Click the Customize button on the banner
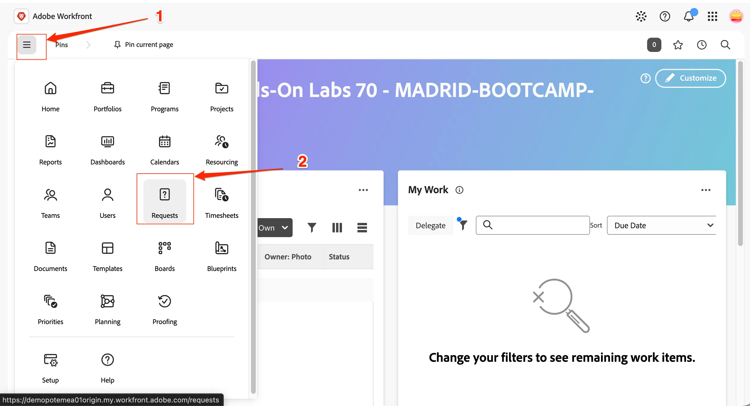Image resolution: width=750 pixels, height=406 pixels. pos(691,78)
